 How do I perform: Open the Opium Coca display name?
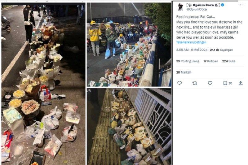[x=203, y=5]
